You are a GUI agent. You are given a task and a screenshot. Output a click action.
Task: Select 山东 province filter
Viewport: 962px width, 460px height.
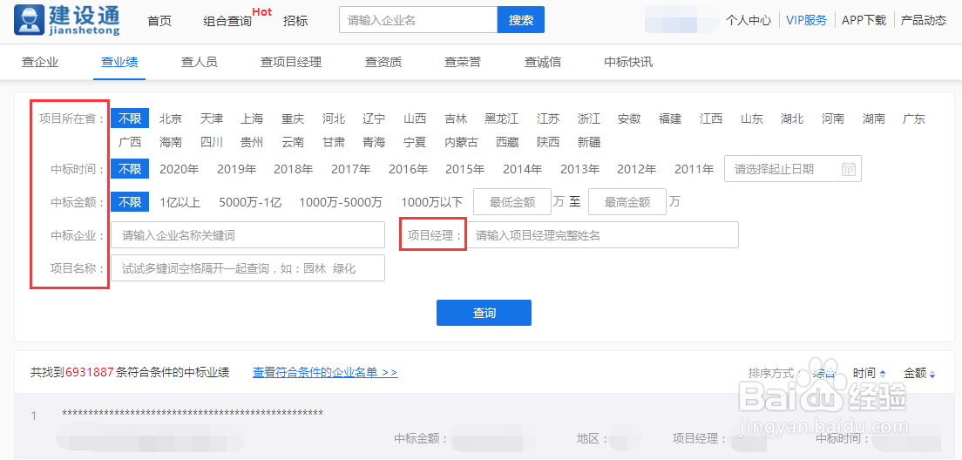pyautogui.click(x=751, y=119)
